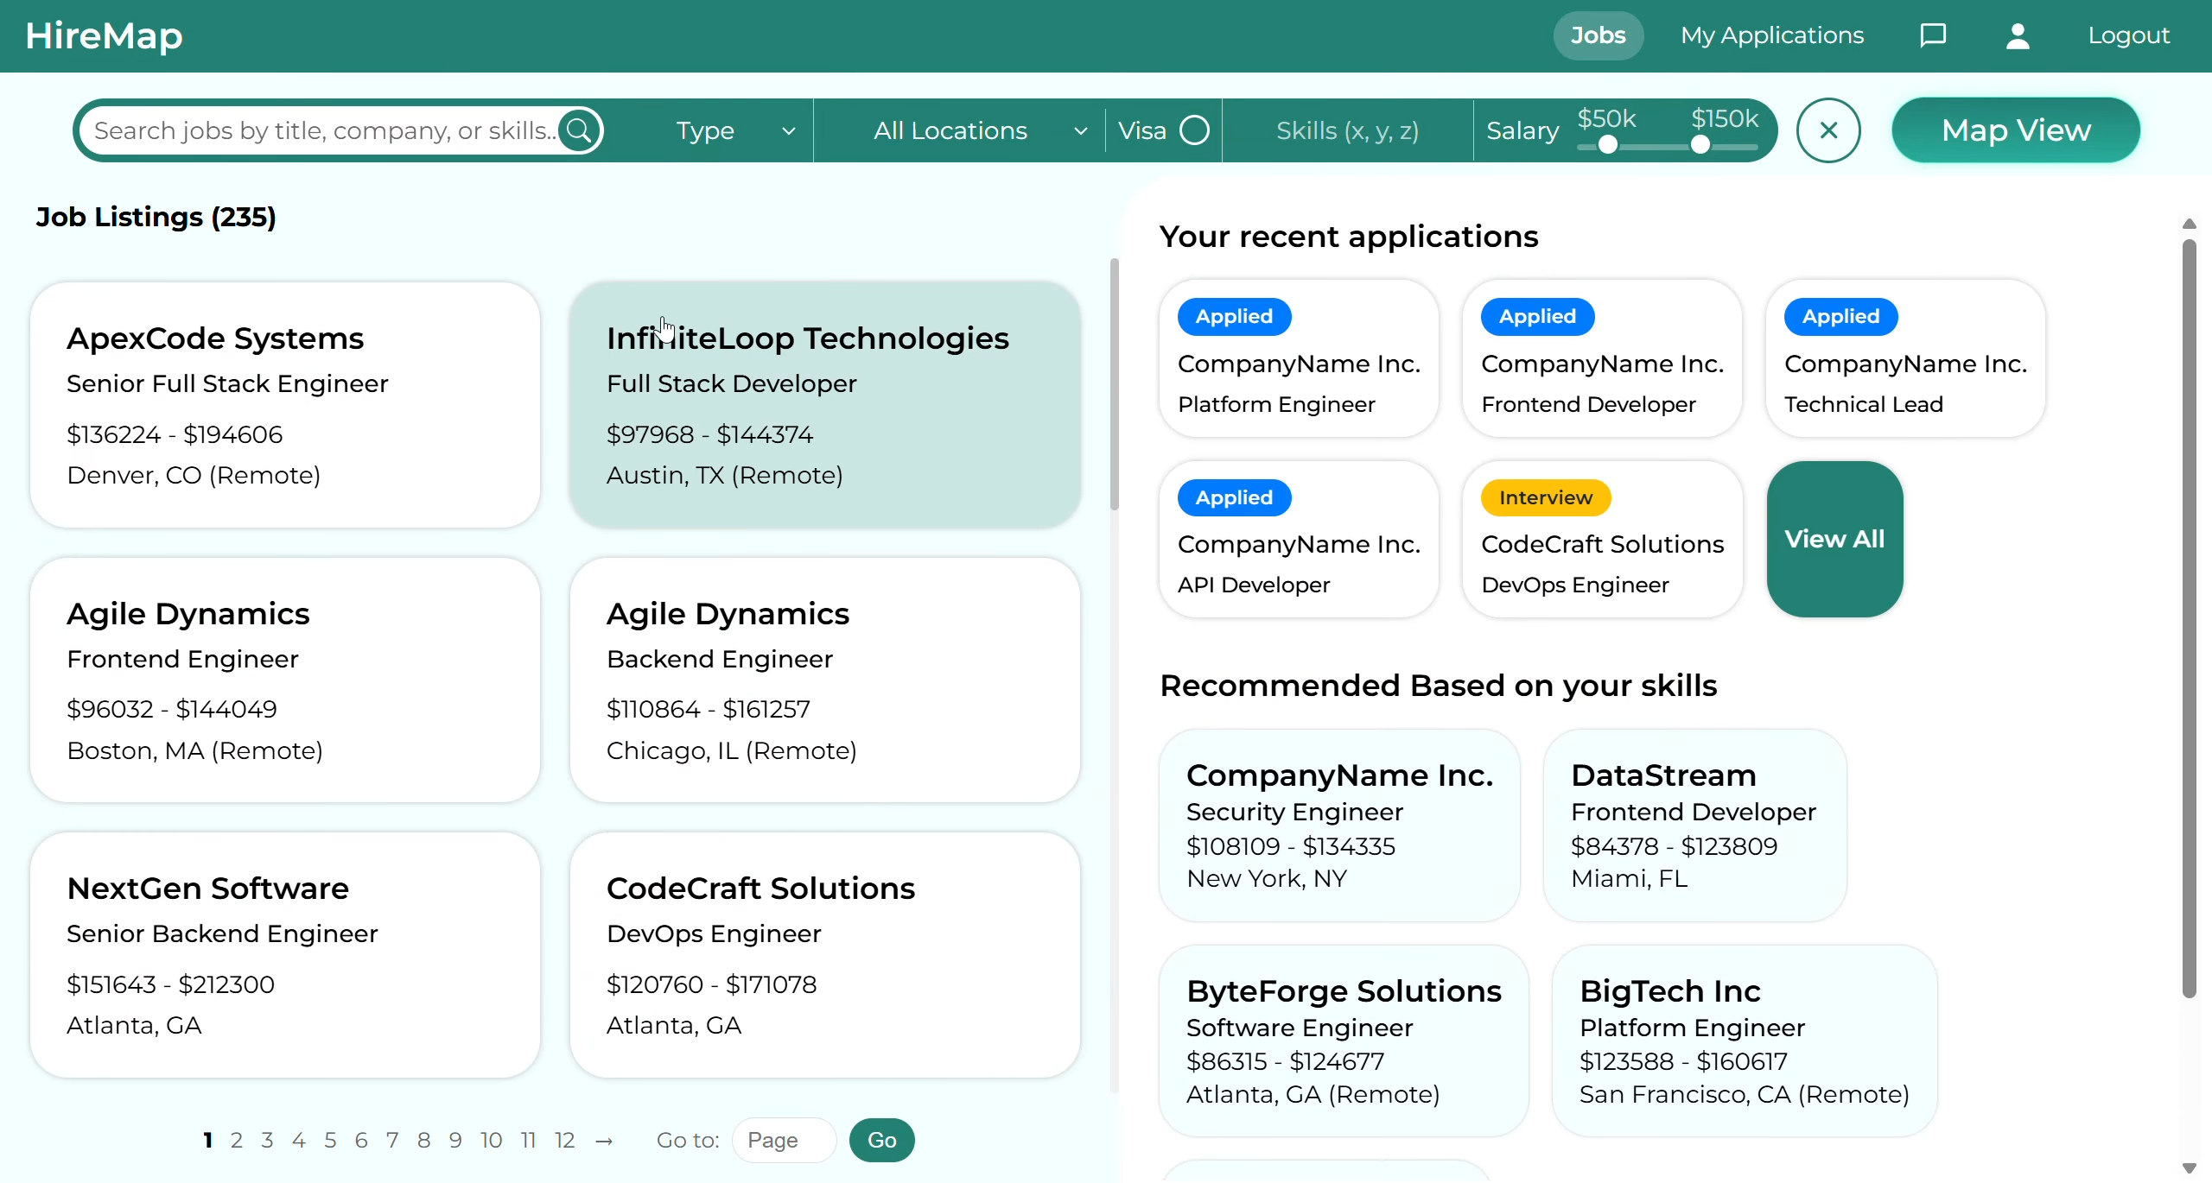
Task: Click the right panel scrollbar
Action: coord(2189,618)
